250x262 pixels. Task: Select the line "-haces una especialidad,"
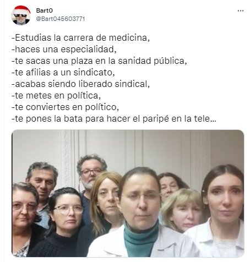64,50
